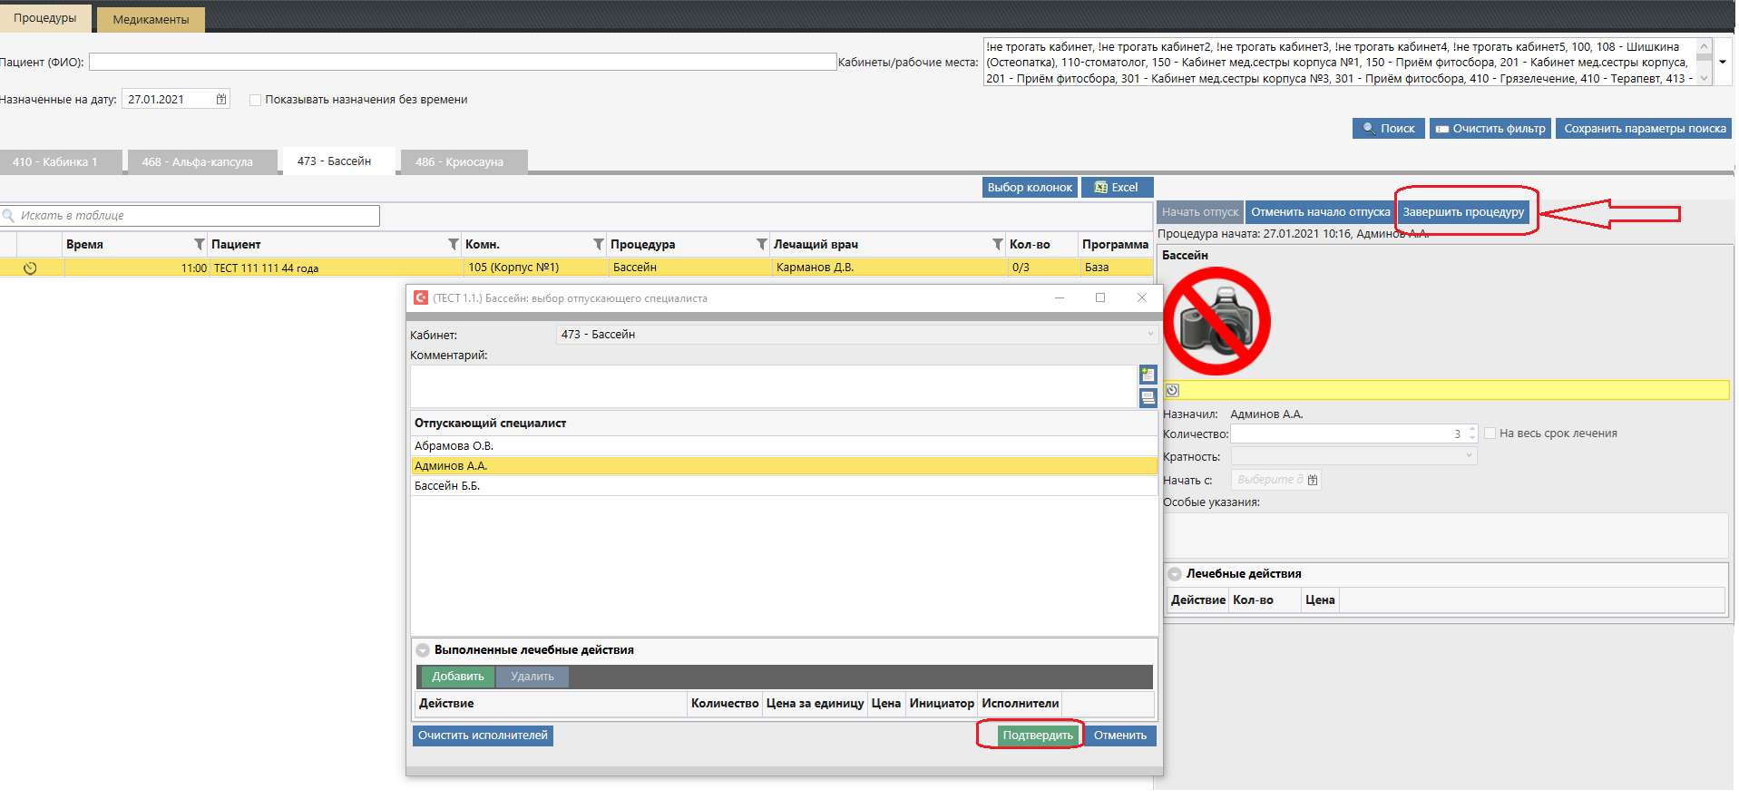This screenshot has width=1739, height=799.
Task: Switch to the Медикаменты tab
Action: 151,19
